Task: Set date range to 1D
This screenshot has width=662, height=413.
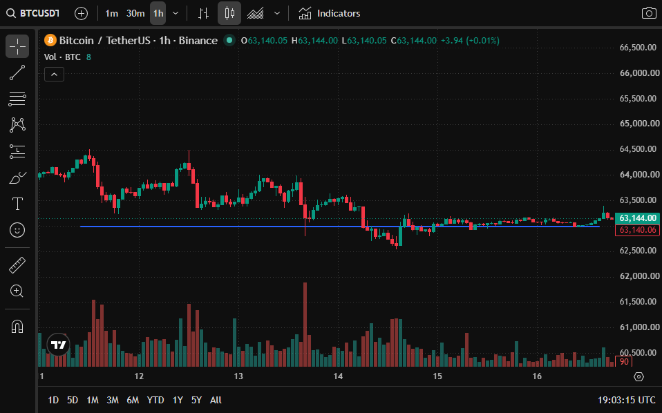Action: [53, 400]
